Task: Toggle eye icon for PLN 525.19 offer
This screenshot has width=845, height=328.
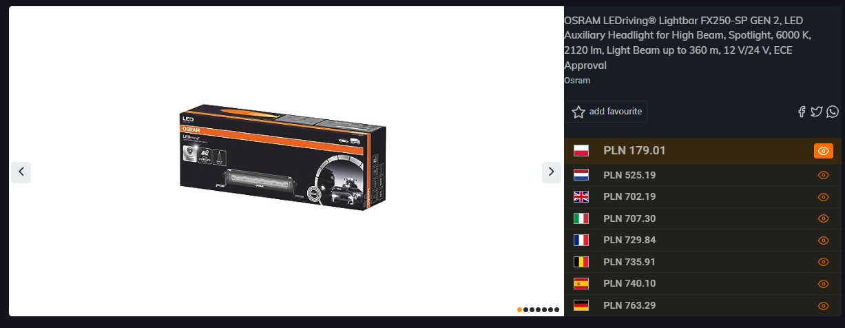Action: [x=823, y=175]
